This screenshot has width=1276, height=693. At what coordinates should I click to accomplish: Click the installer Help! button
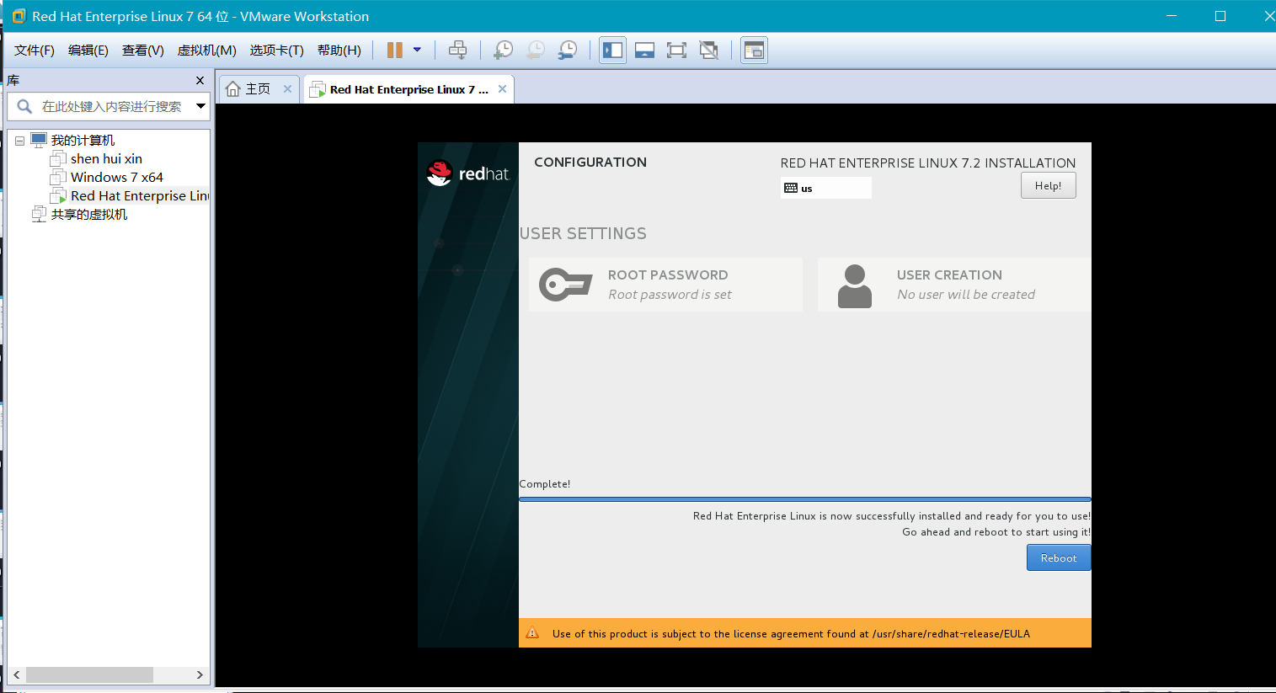(x=1048, y=186)
